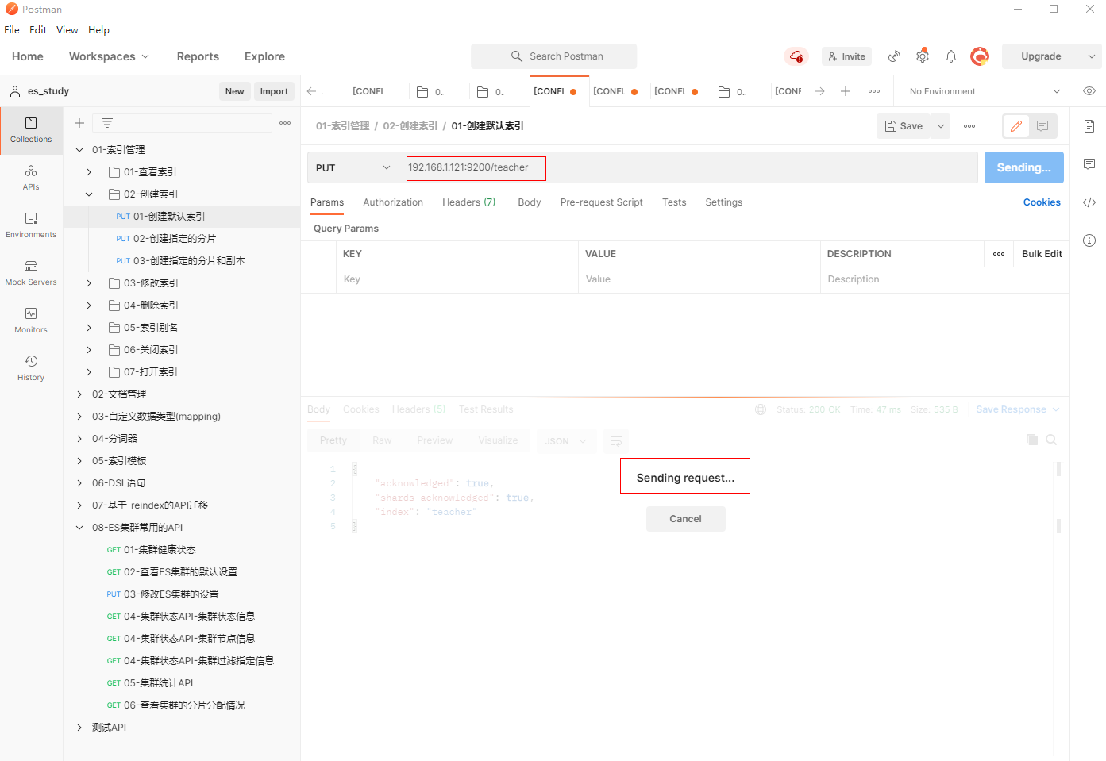Open the PUT method dropdown
The width and height of the screenshot is (1106, 761).
(353, 168)
